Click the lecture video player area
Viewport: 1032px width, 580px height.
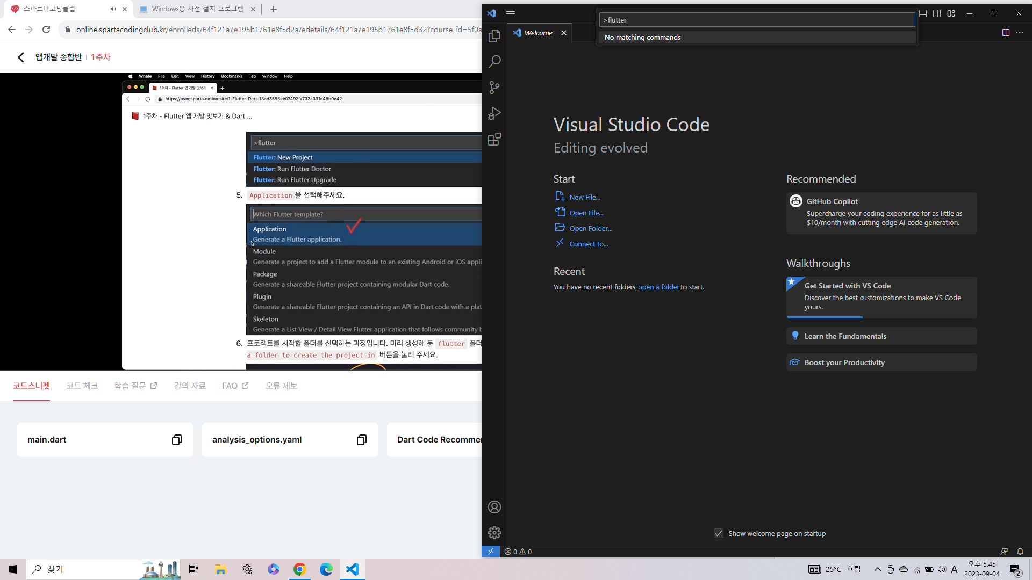241,221
